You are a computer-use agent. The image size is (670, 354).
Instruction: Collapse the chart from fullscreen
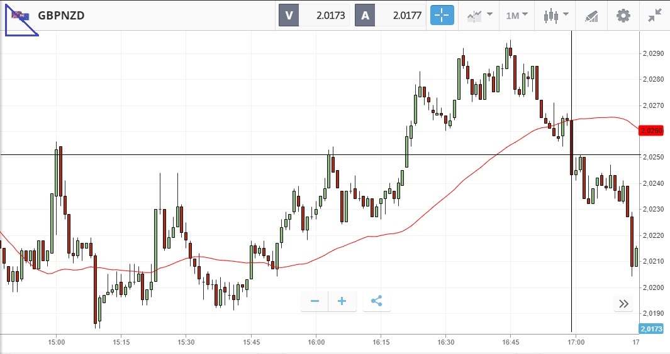(x=655, y=16)
